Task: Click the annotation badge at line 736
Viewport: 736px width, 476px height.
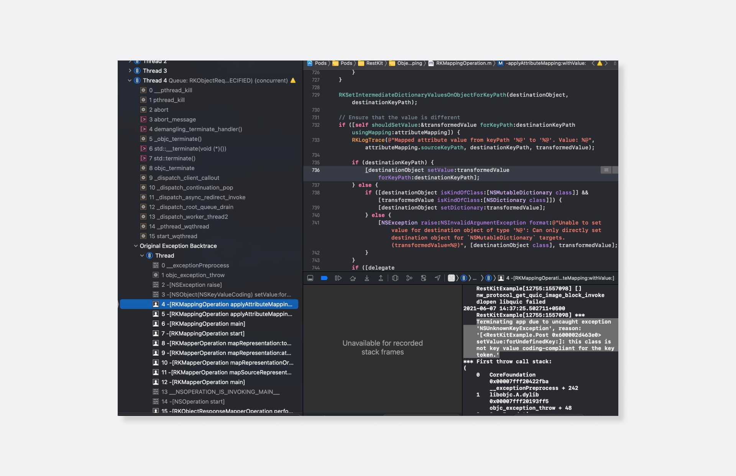Action: [606, 170]
